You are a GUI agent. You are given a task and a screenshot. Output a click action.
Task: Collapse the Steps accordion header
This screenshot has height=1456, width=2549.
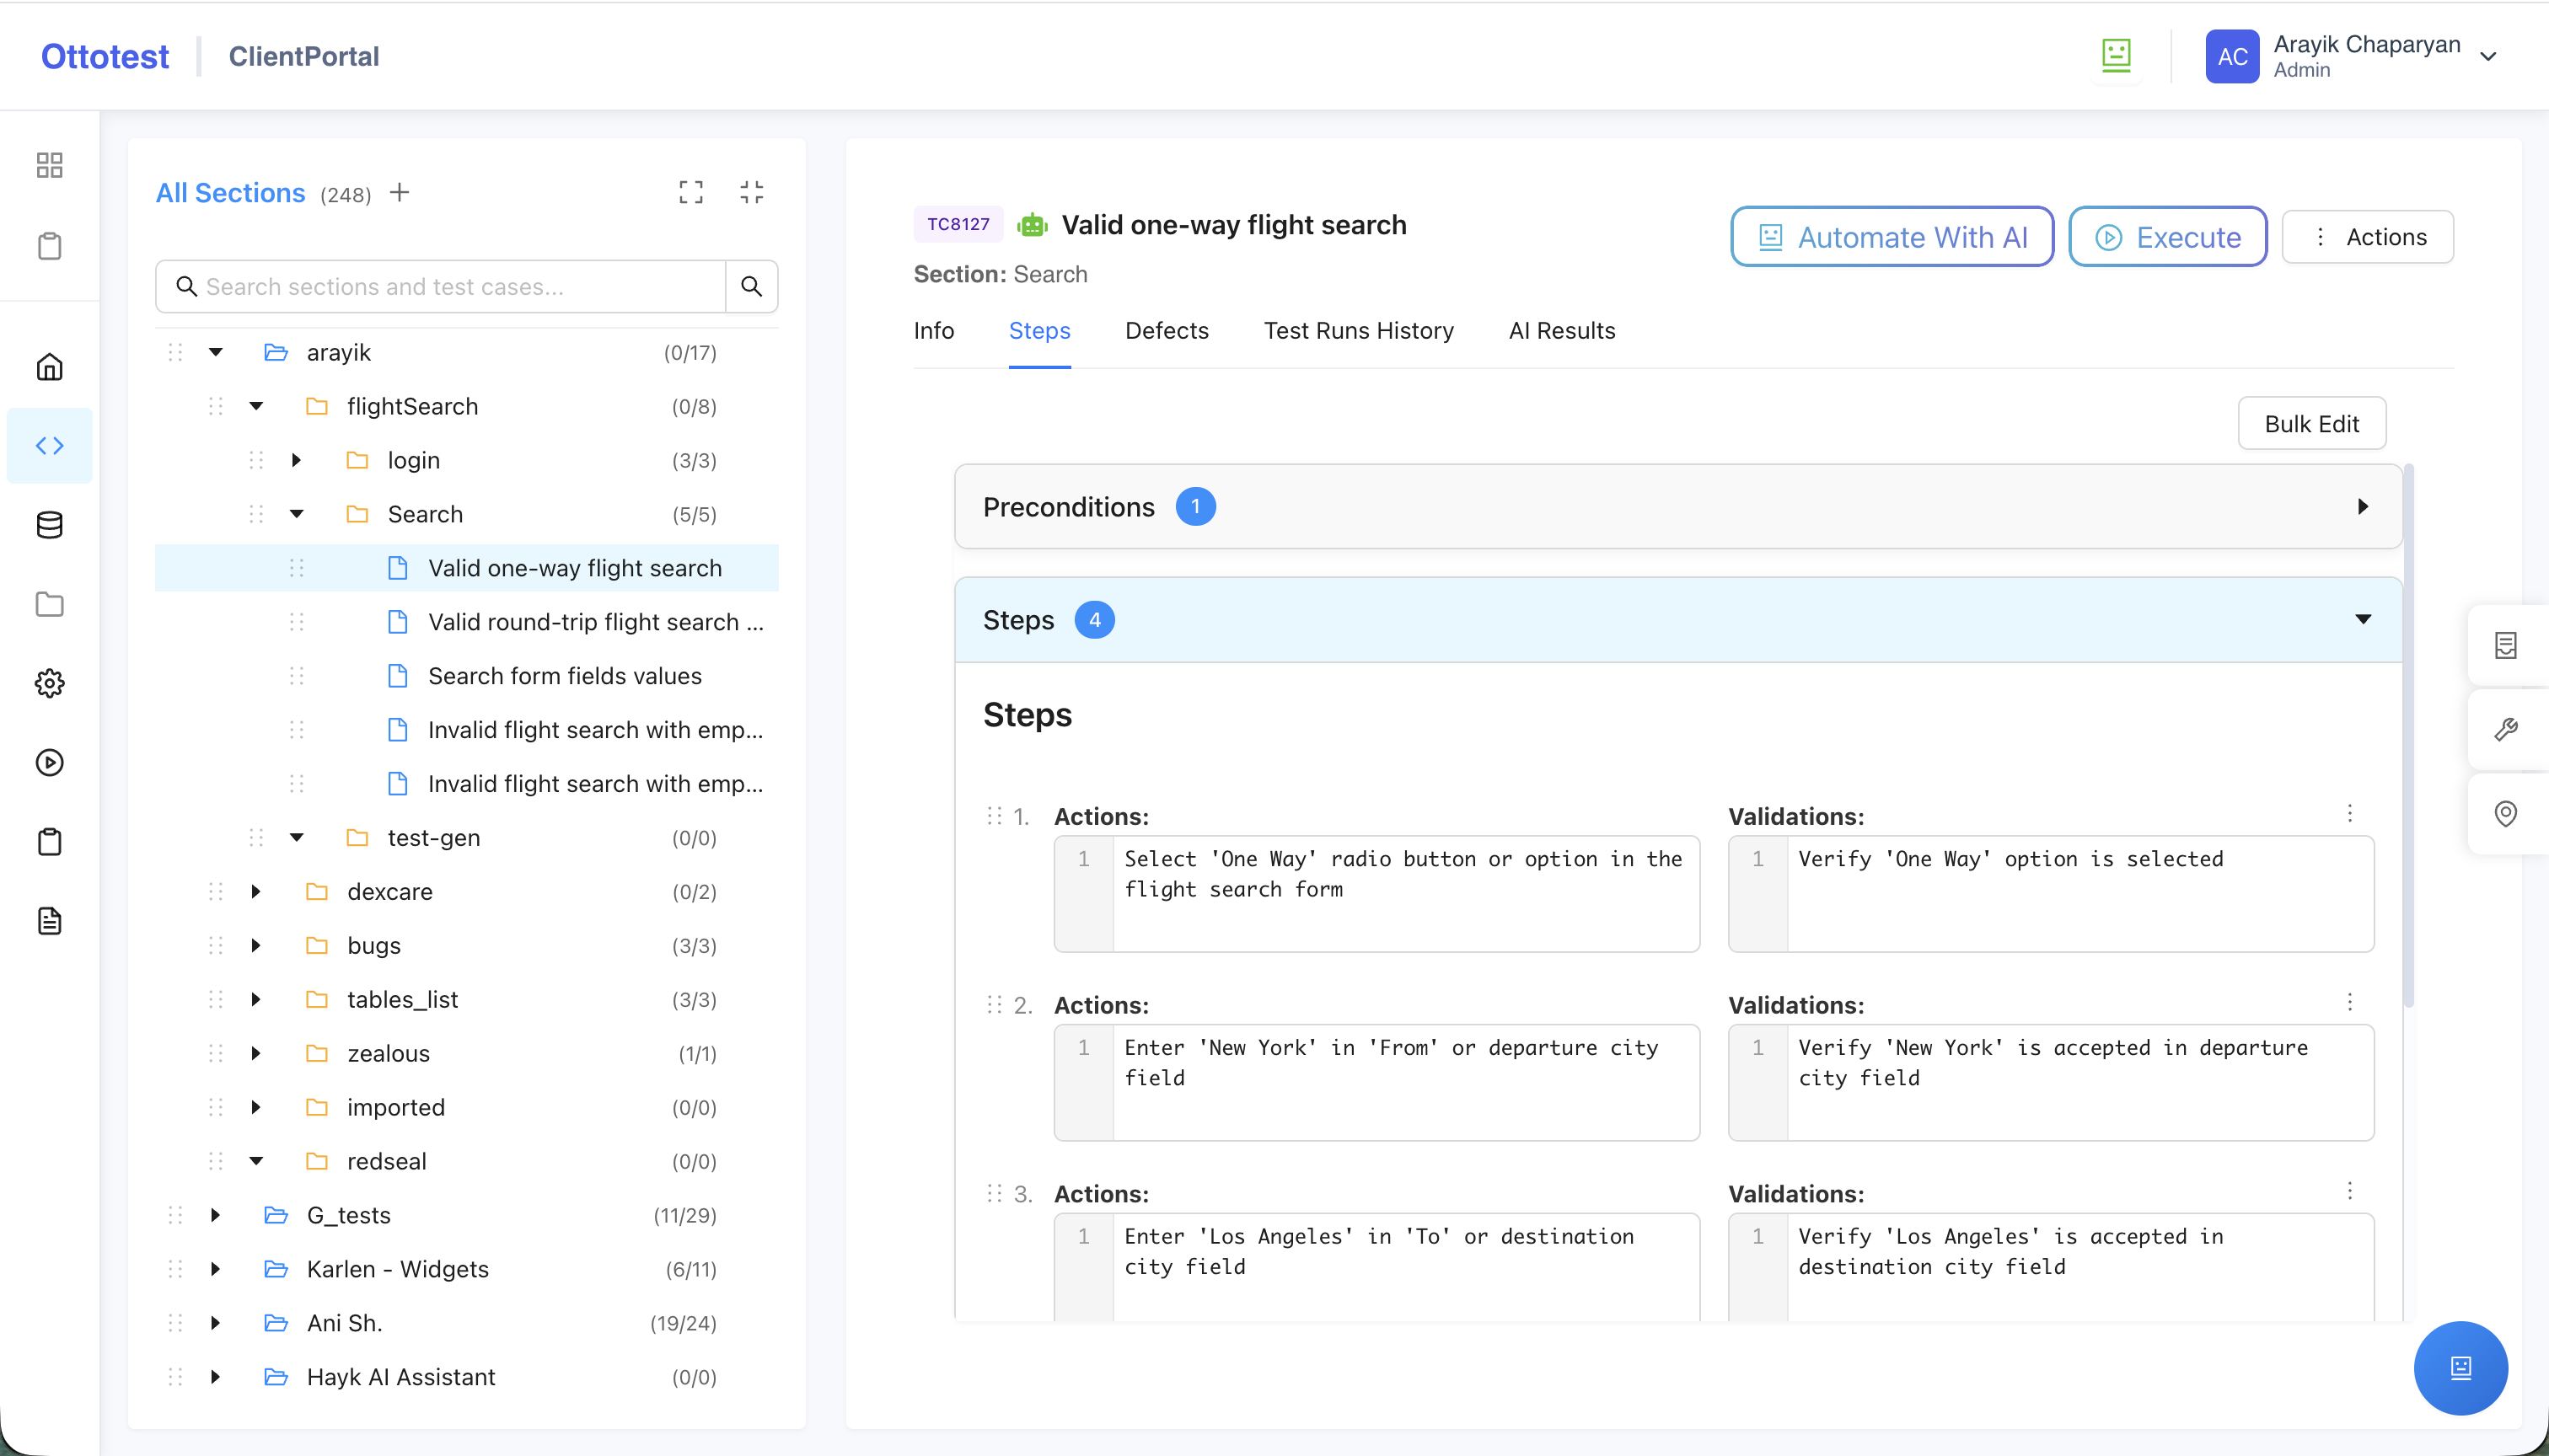[x=2362, y=620]
